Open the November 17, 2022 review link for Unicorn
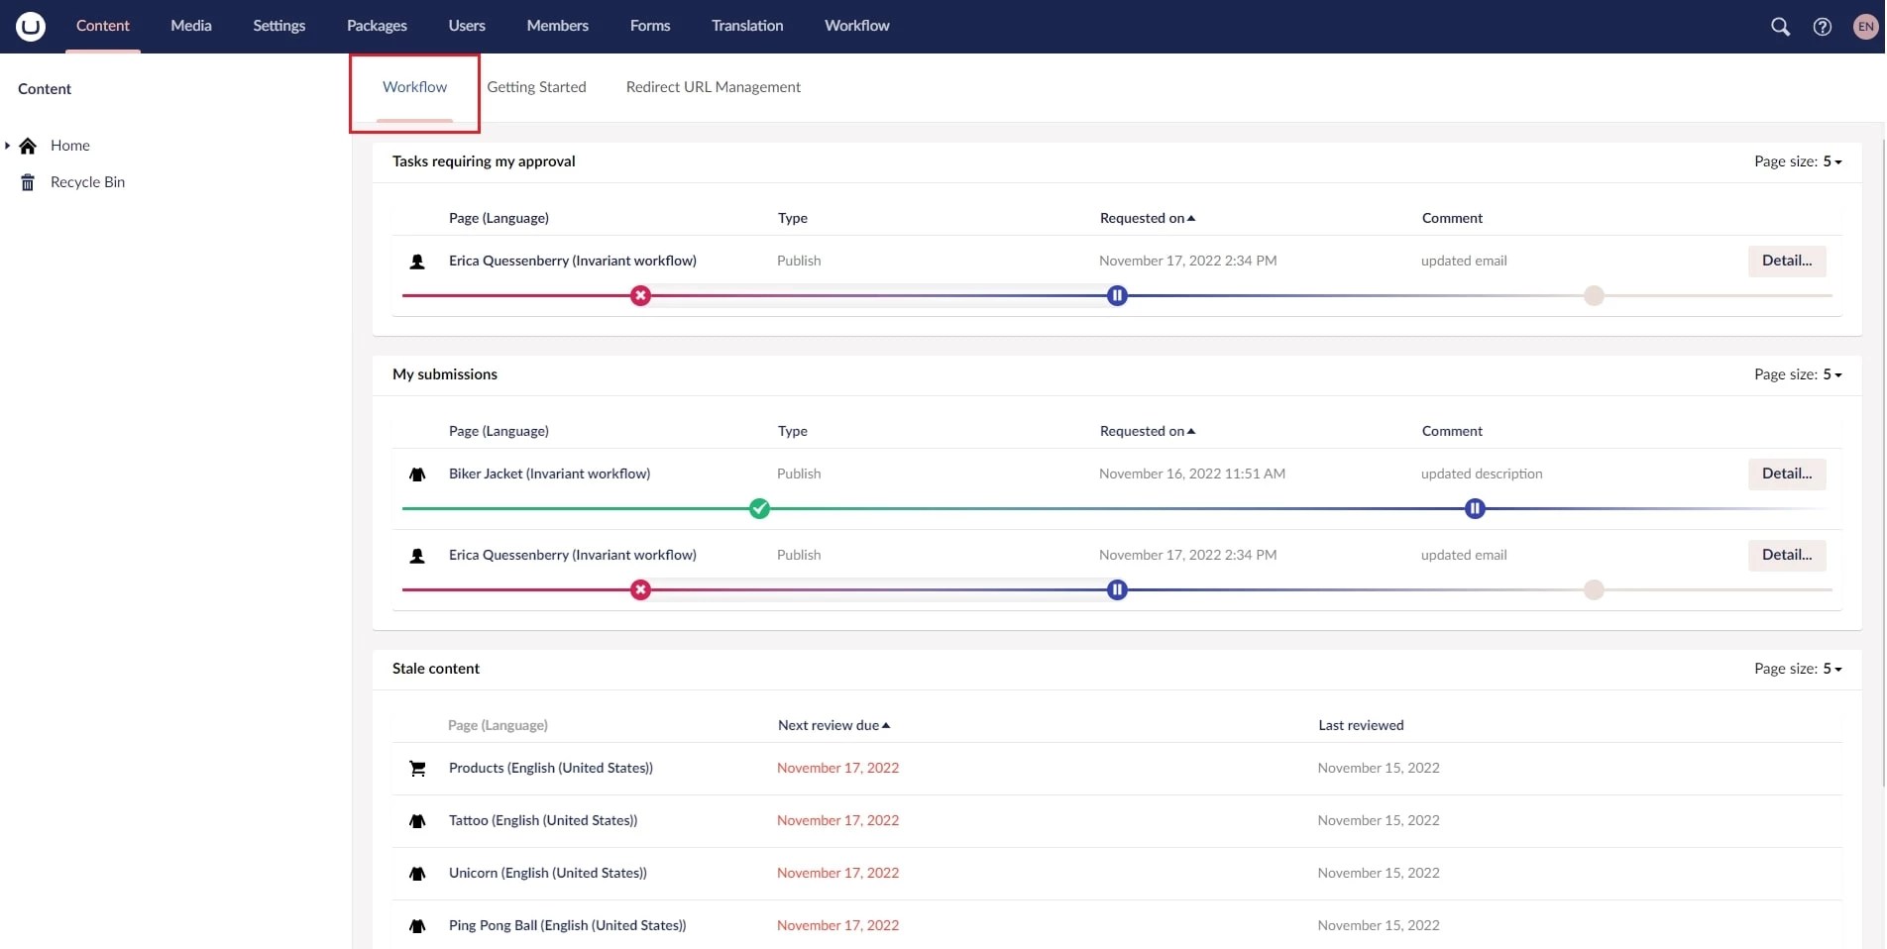The height and width of the screenshot is (949, 1887). coord(837,873)
